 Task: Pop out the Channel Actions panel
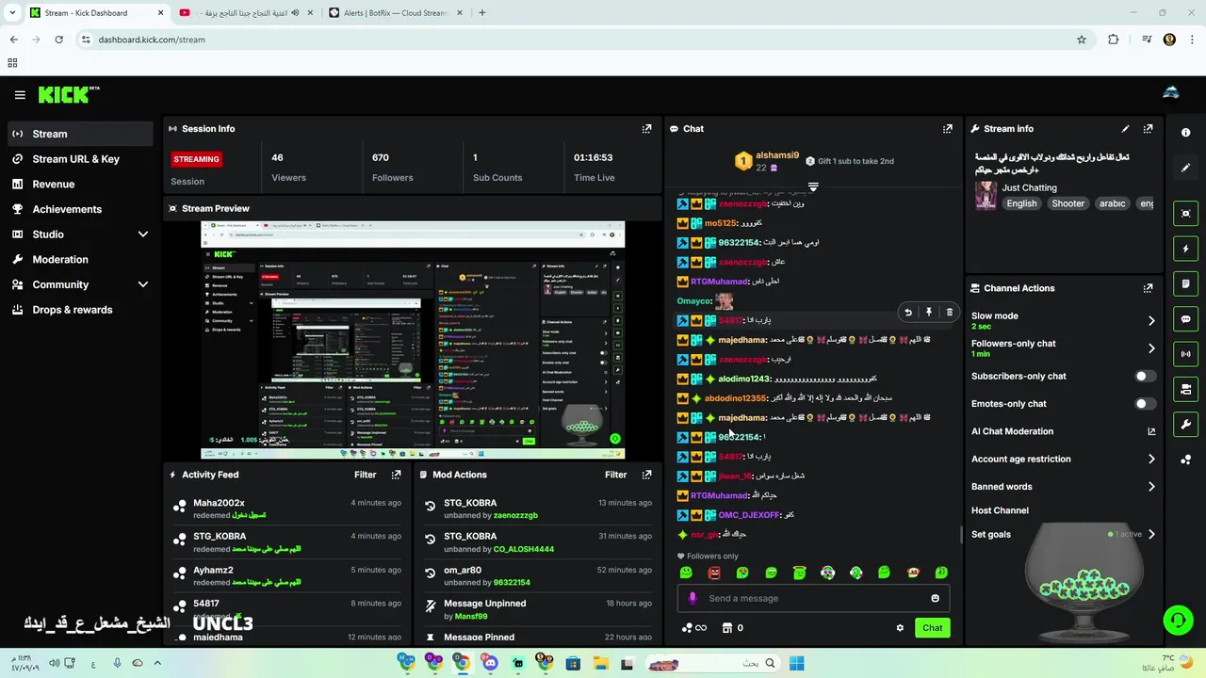click(1148, 288)
